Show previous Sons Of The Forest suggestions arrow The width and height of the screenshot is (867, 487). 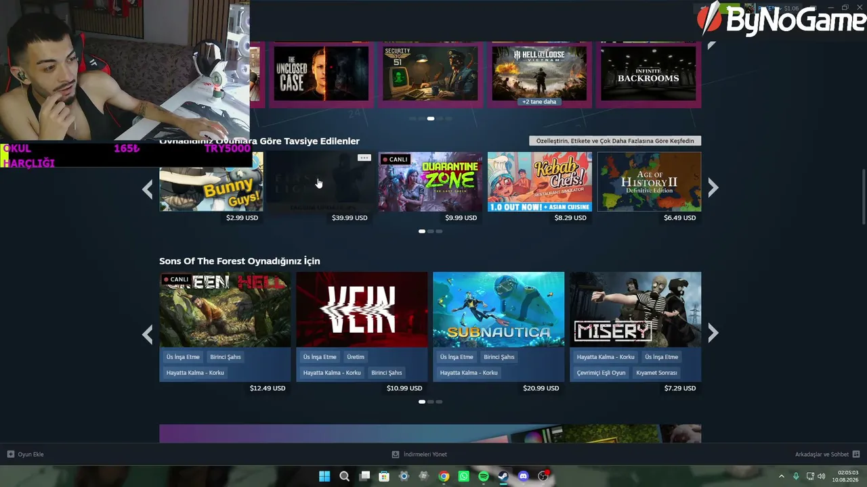pyautogui.click(x=148, y=333)
